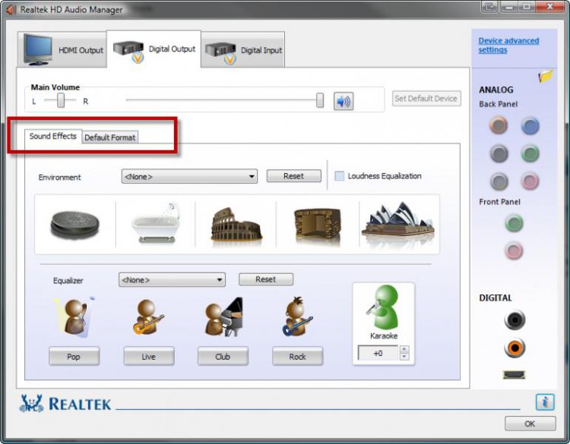Viewport: 570px width, 444px height.
Task: Apply the Rock equalizer preset button
Action: [x=297, y=357]
